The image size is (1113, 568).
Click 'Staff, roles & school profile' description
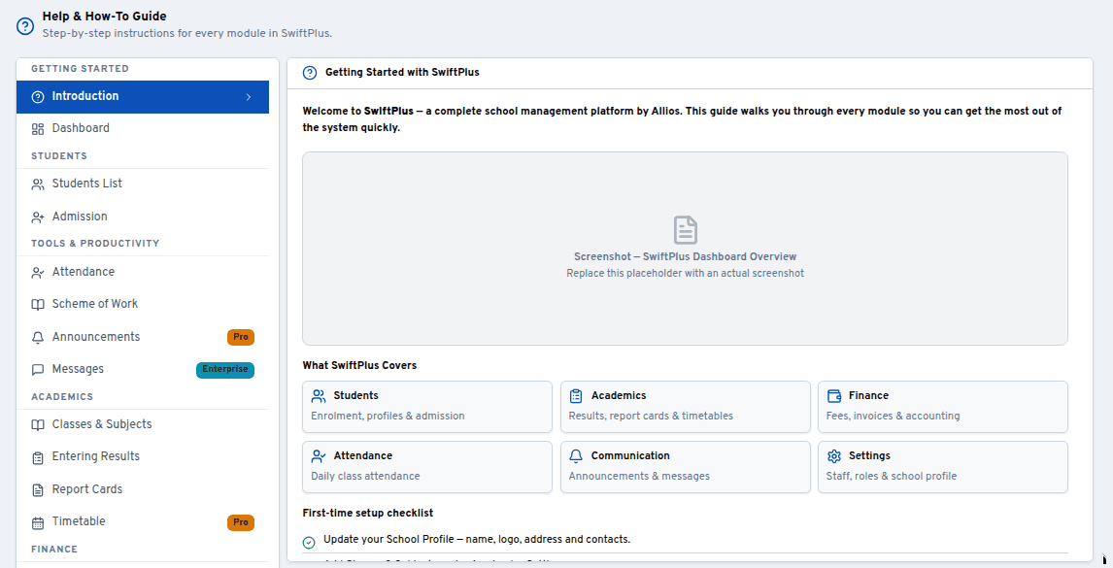892,477
